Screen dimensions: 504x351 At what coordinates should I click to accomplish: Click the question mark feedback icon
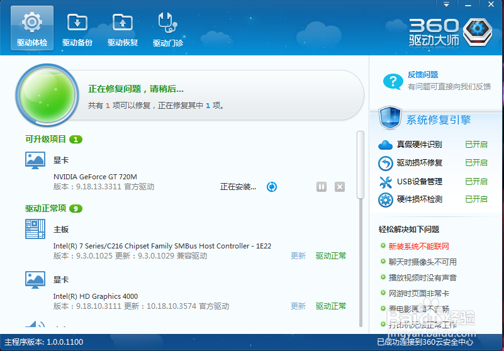393,82
